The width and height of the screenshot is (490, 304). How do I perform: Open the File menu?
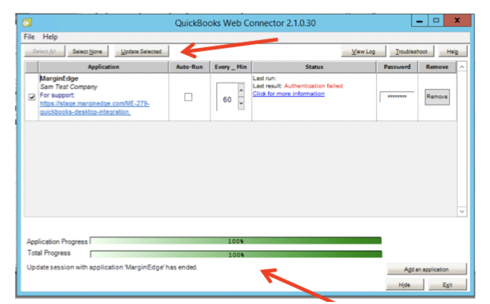[x=29, y=37]
